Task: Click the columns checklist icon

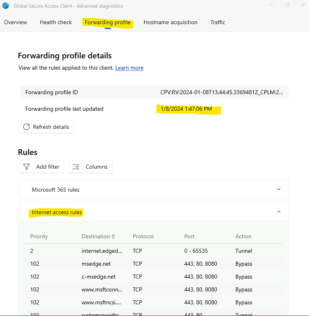Action: (76, 167)
